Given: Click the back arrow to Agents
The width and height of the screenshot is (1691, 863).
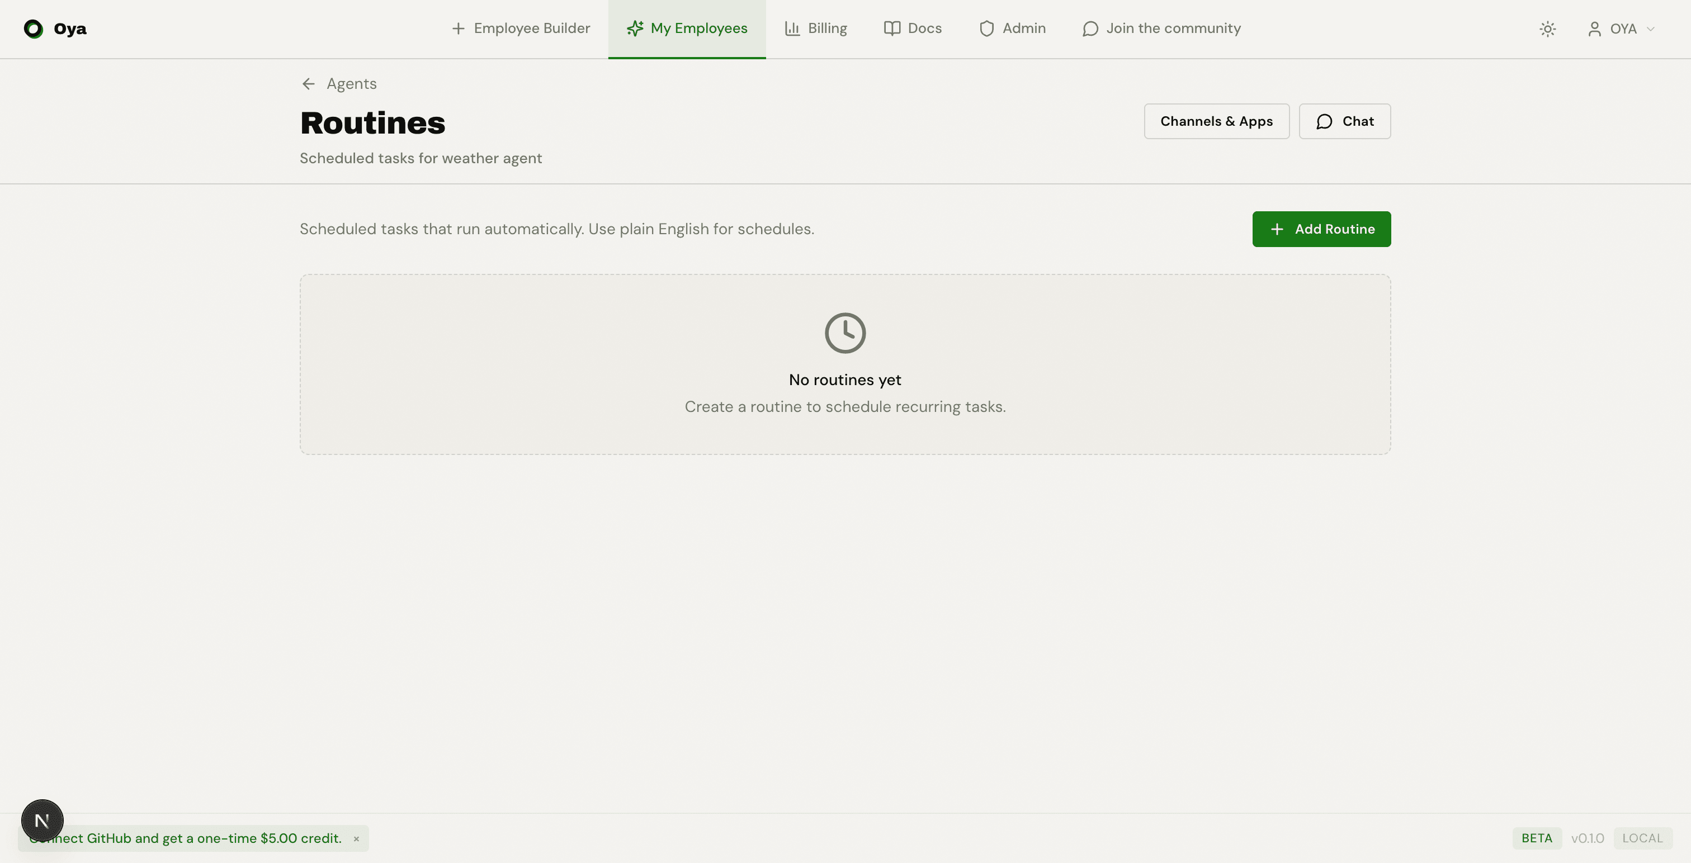Looking at the screenshot, I should (x=309, y=83).
